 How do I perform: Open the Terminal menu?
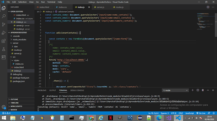(51, 2)
